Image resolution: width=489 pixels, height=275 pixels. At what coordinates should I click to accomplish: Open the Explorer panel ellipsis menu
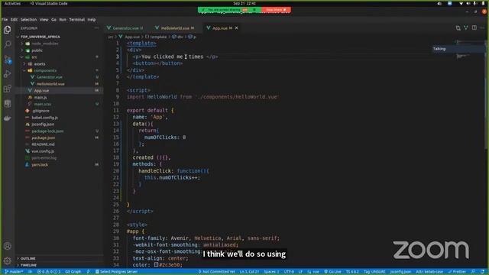click(96, 28)
